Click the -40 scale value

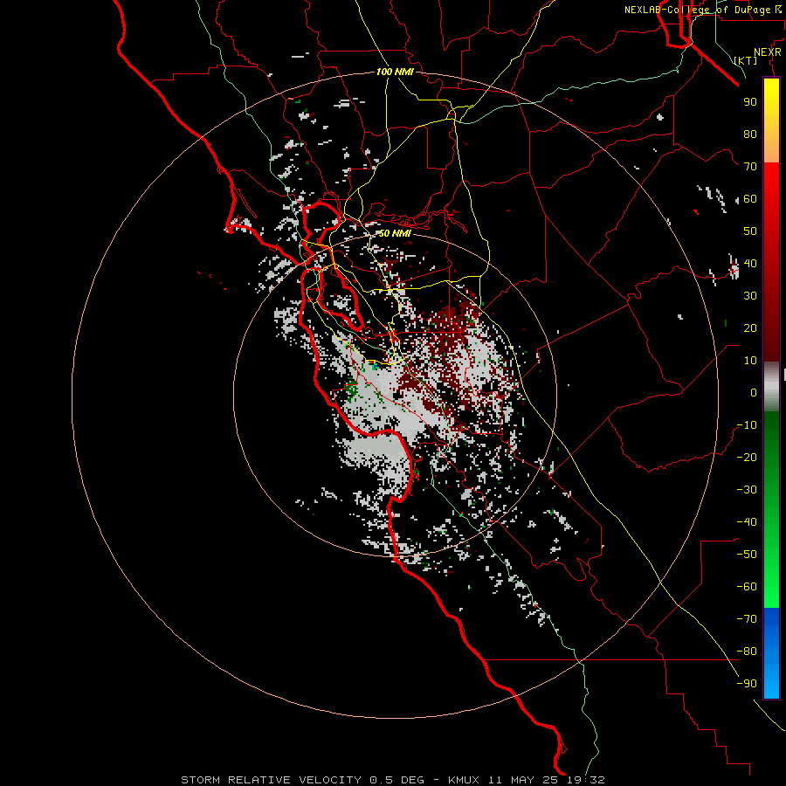click(747, 522)
